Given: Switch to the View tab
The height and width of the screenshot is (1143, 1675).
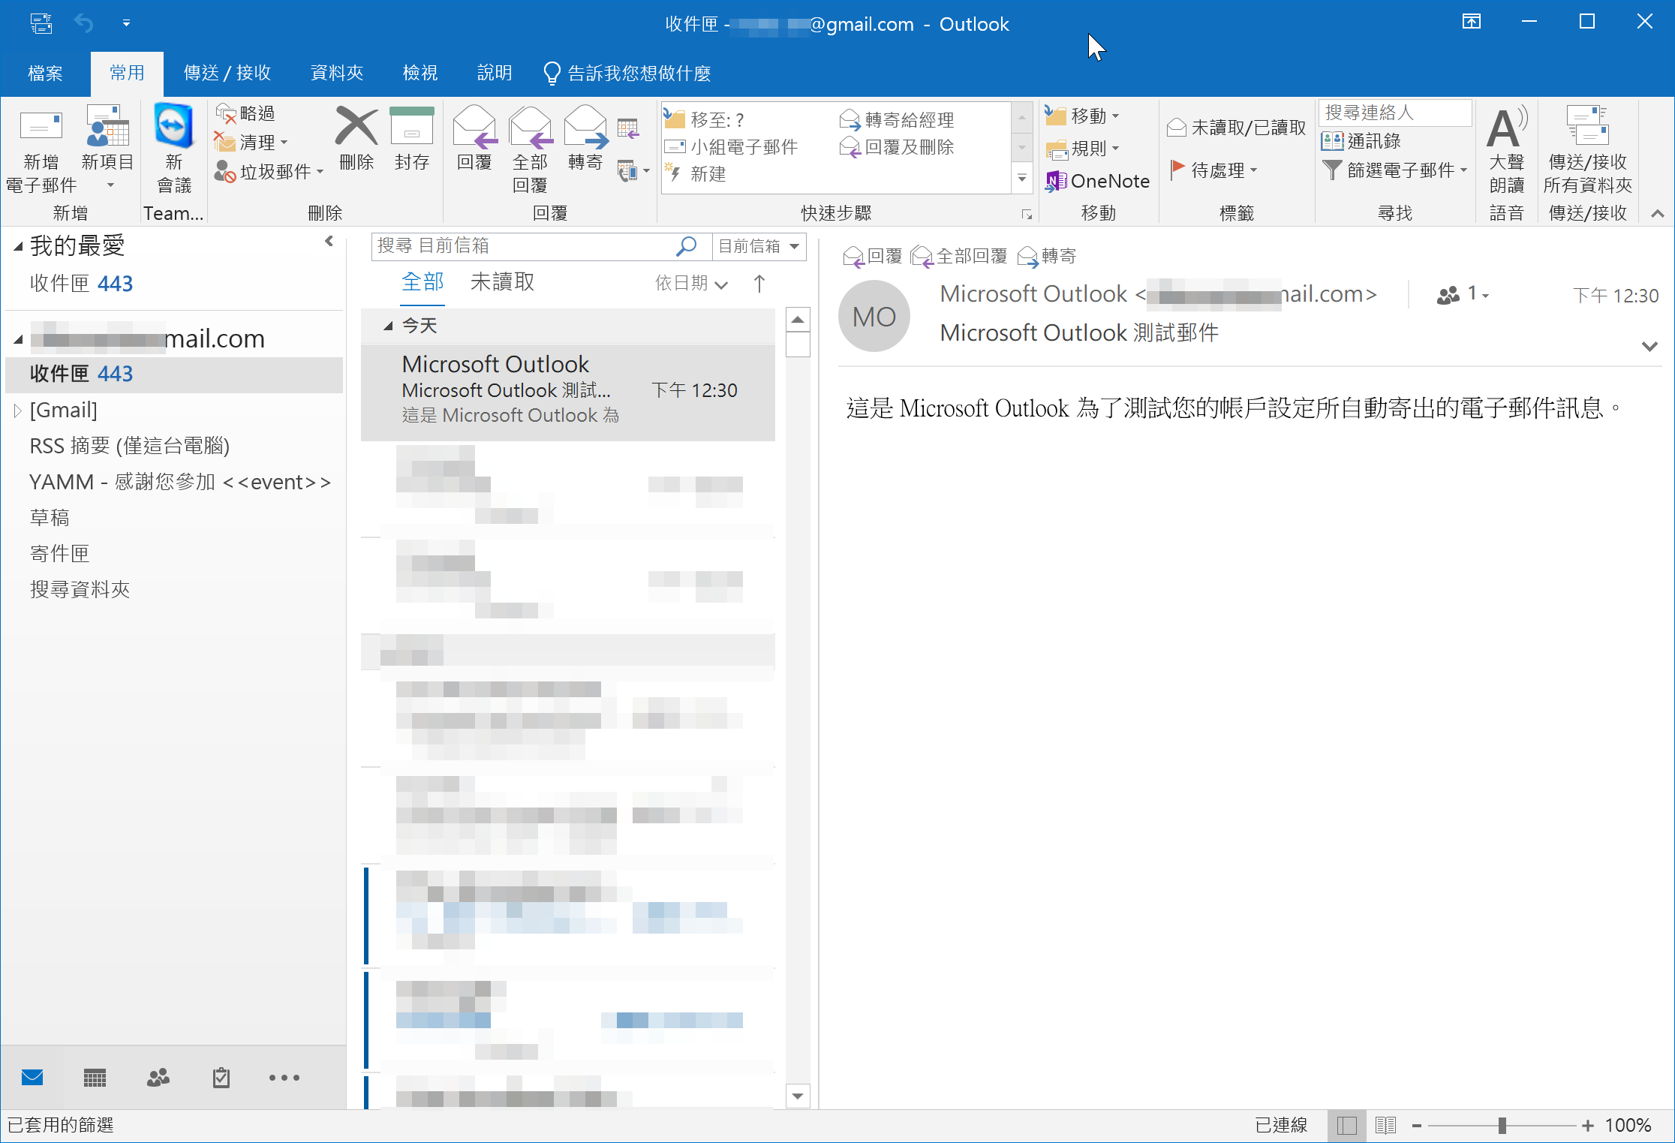Looking at the screenshot, I should [x=420, y=74].
